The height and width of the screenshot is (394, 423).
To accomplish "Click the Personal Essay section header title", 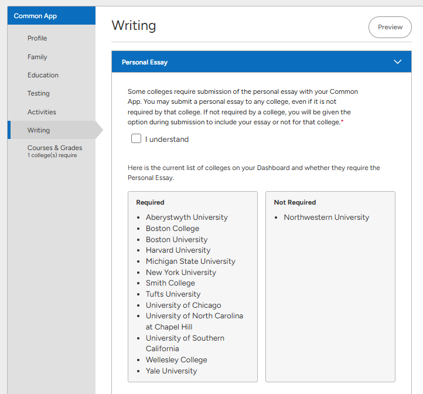I will pyautogui.click(x=145, y=62).
